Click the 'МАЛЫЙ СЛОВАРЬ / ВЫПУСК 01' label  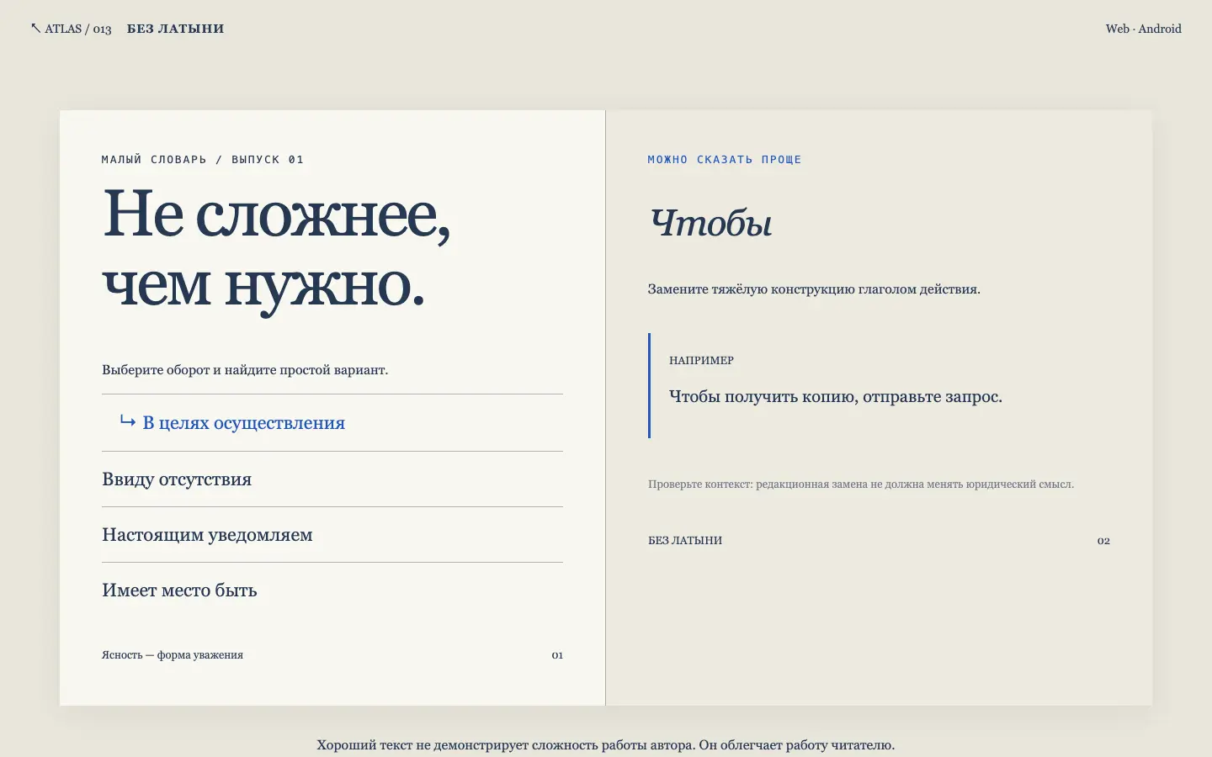pos(203,160)
